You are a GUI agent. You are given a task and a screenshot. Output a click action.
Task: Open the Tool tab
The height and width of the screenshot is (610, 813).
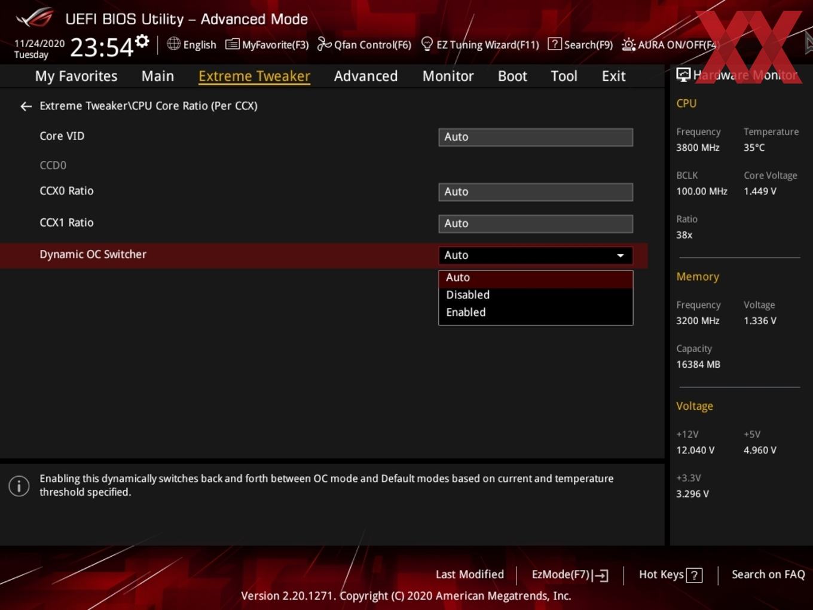(x=564, y=76)
